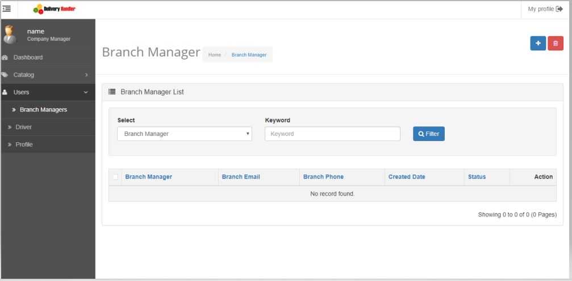Click the blue plus add button
Image resolution: width=572 pixels, height=281 pixels.
538,43
